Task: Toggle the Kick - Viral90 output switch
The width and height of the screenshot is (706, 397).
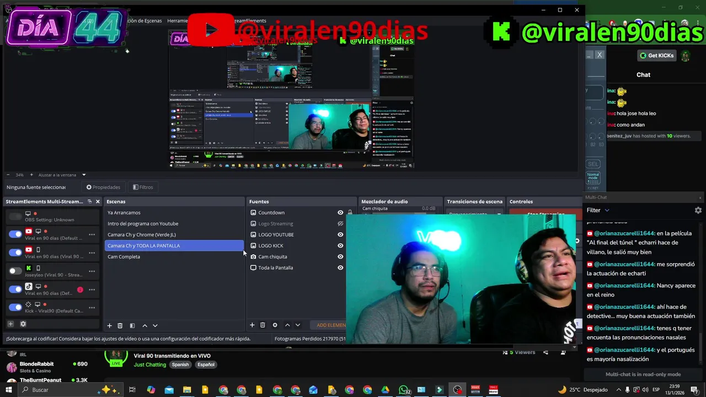Action: coord(15,307)
